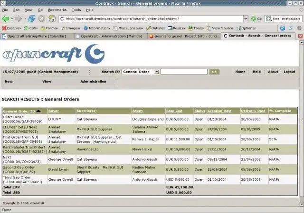
Task: Open the View menu in Contrack navigation
Action: [47, 82]
